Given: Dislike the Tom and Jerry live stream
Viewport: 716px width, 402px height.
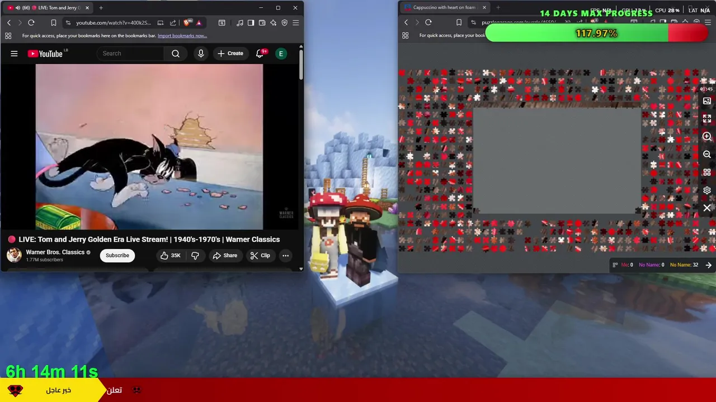Looking at the screenshot, I should point(195,255).
